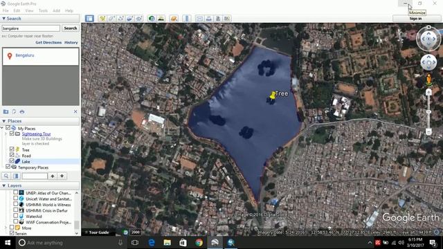Enable the USHMM Crisis in Darfur checkbox
Screen dimensions: 443x249
click(16, 210)
